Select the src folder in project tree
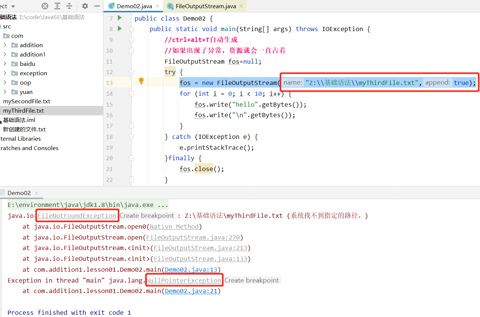Viewport: 480px width, 317px height. pyautogui.click(x=7, y=27)
